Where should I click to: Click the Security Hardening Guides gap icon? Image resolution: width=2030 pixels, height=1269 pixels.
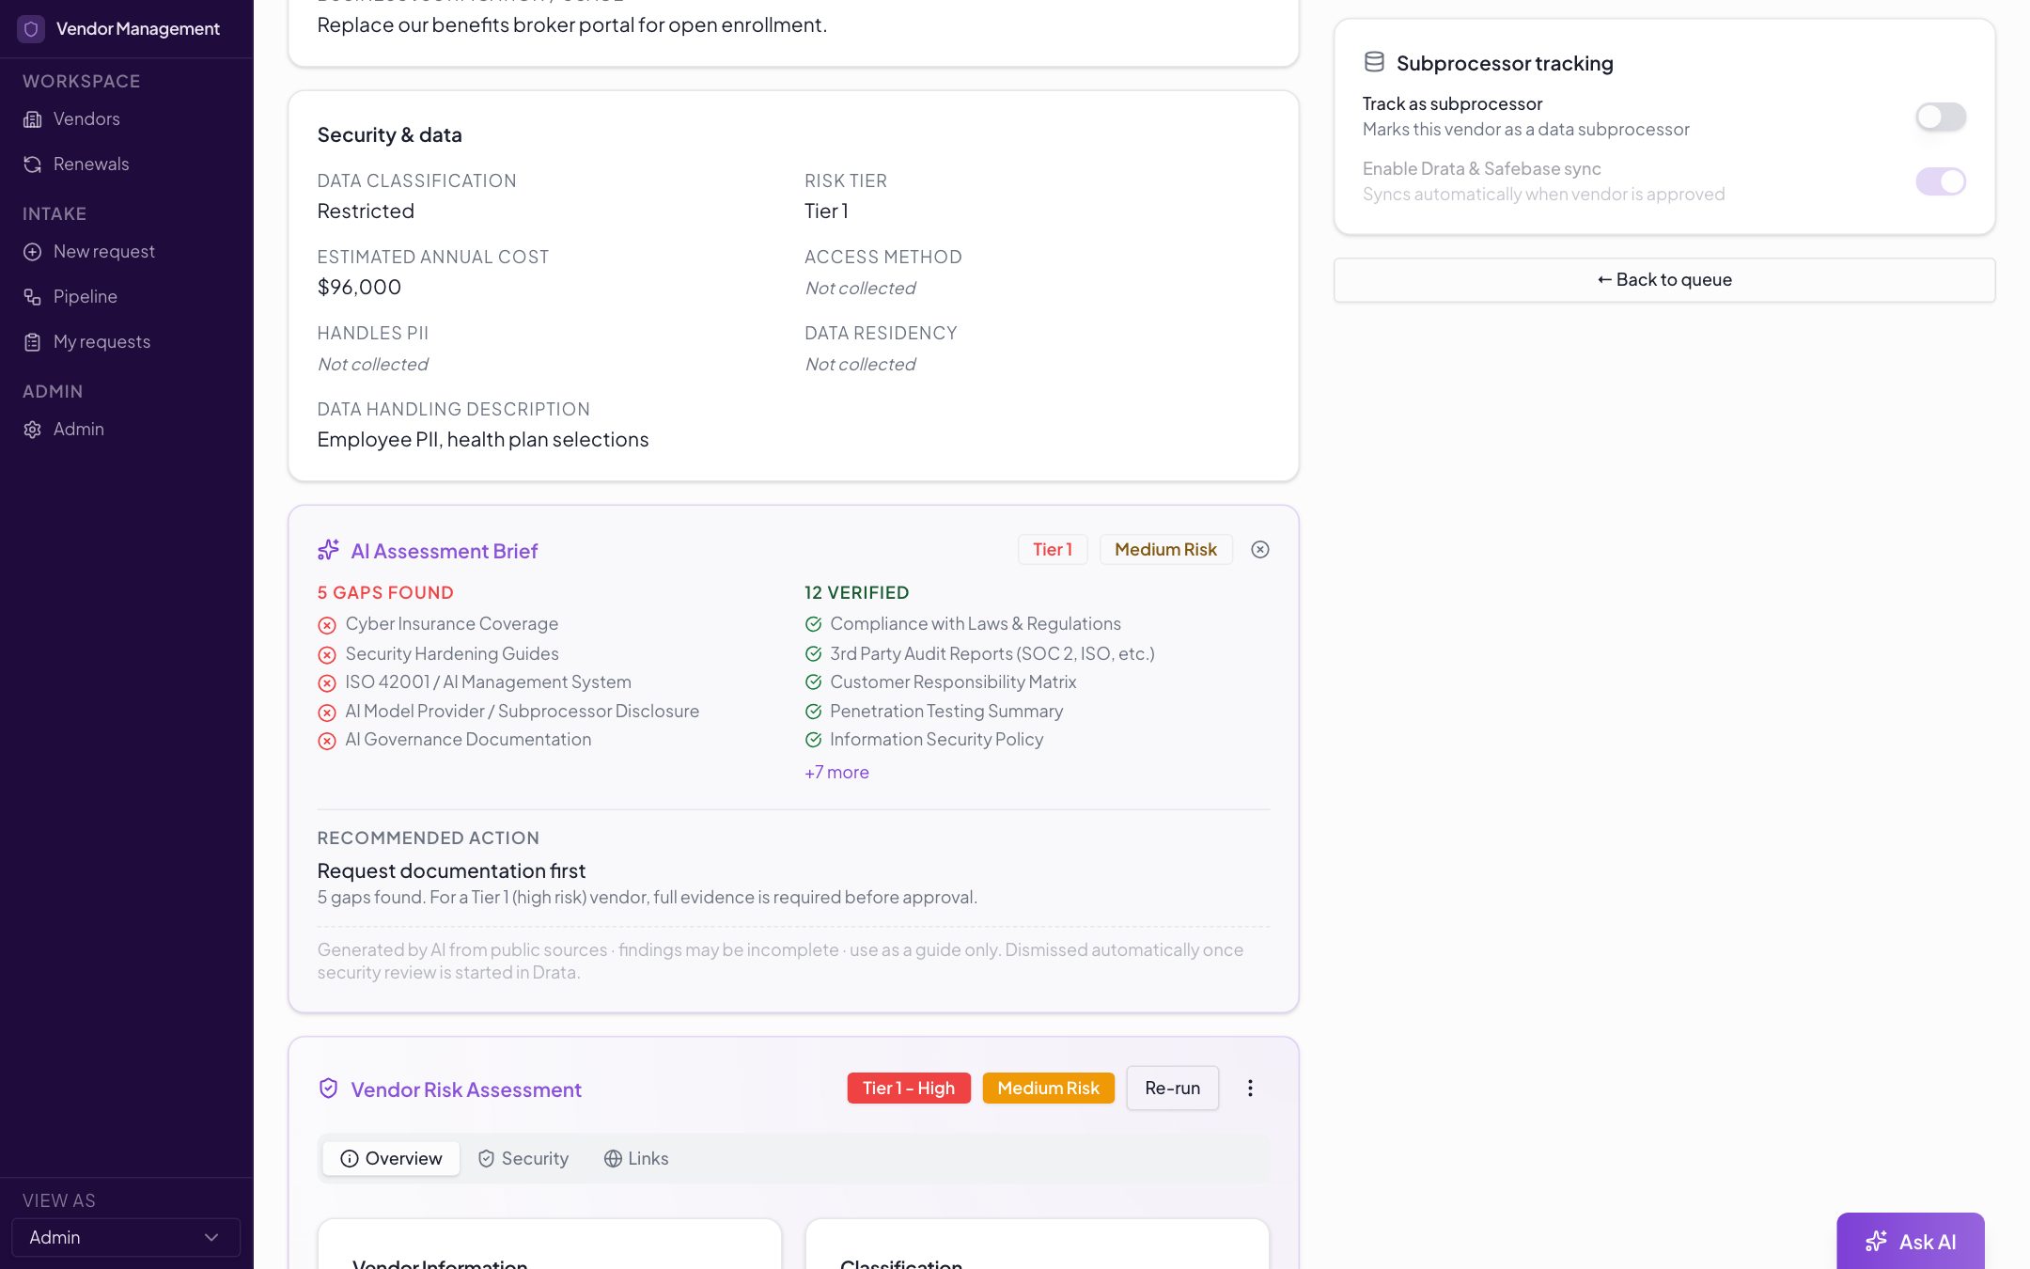(327, 654)
